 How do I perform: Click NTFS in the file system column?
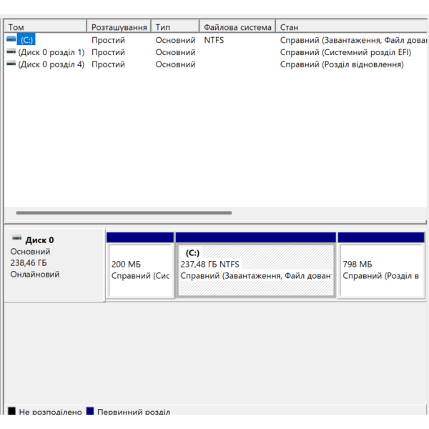[214, 40]
